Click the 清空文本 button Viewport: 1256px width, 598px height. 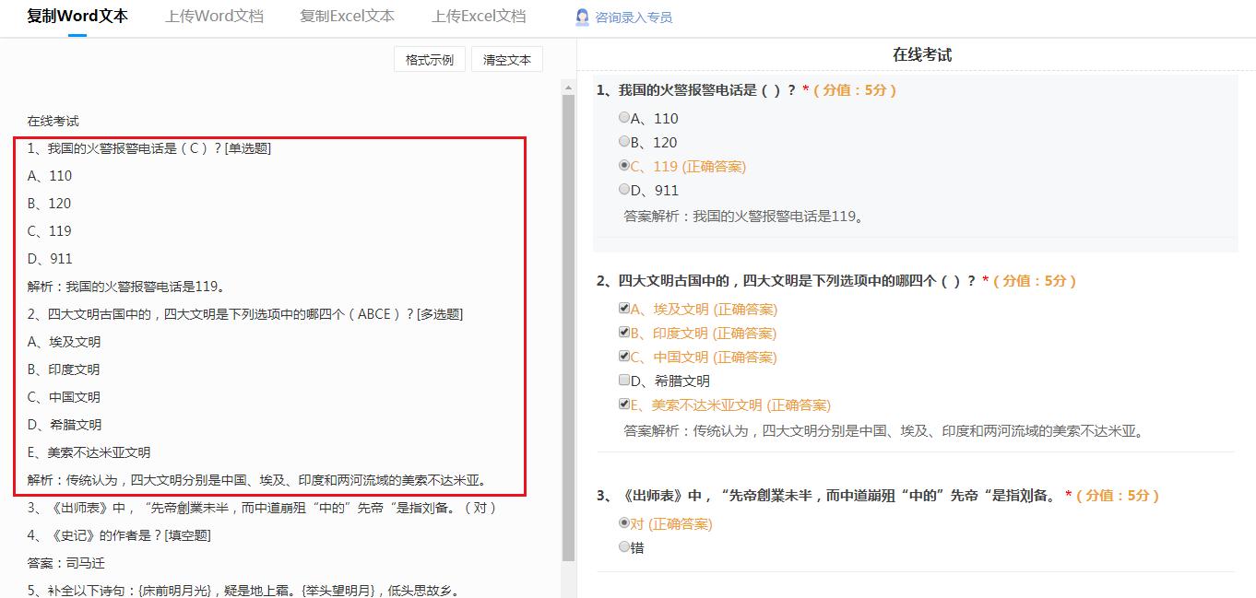(x=506, y=57)
